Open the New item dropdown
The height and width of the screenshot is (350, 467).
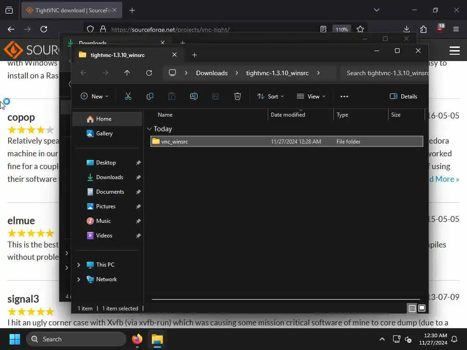point(94,97)
